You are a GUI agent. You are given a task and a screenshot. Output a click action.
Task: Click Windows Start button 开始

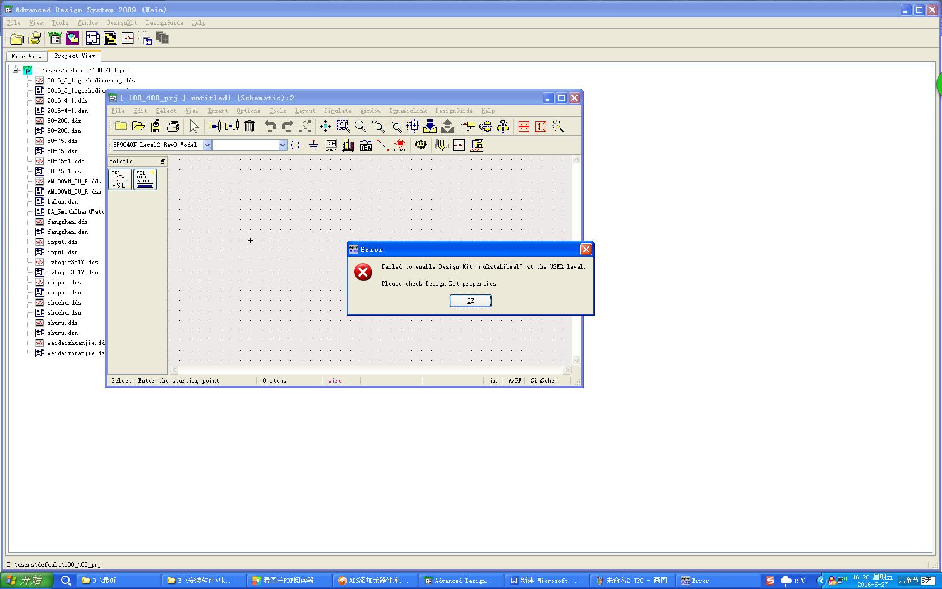click(26, 581)
